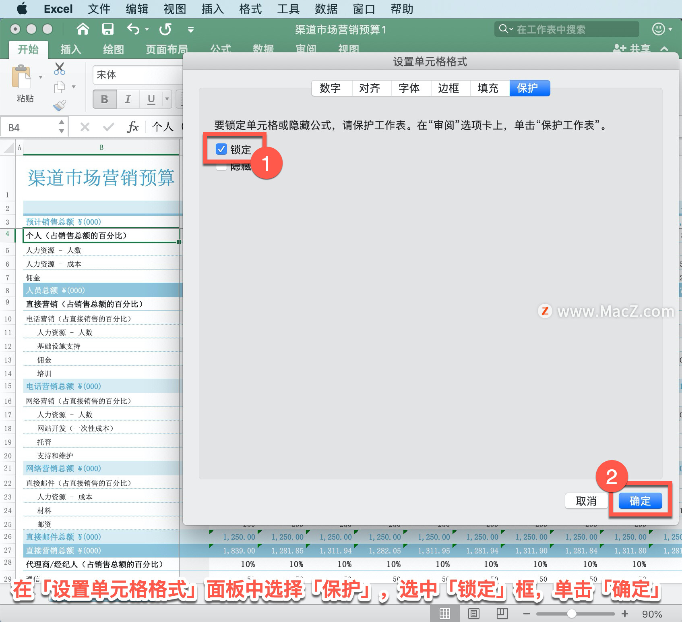Open the 绘图 ribbon tab
Screen dimensions: 682x622
point(114,50)
